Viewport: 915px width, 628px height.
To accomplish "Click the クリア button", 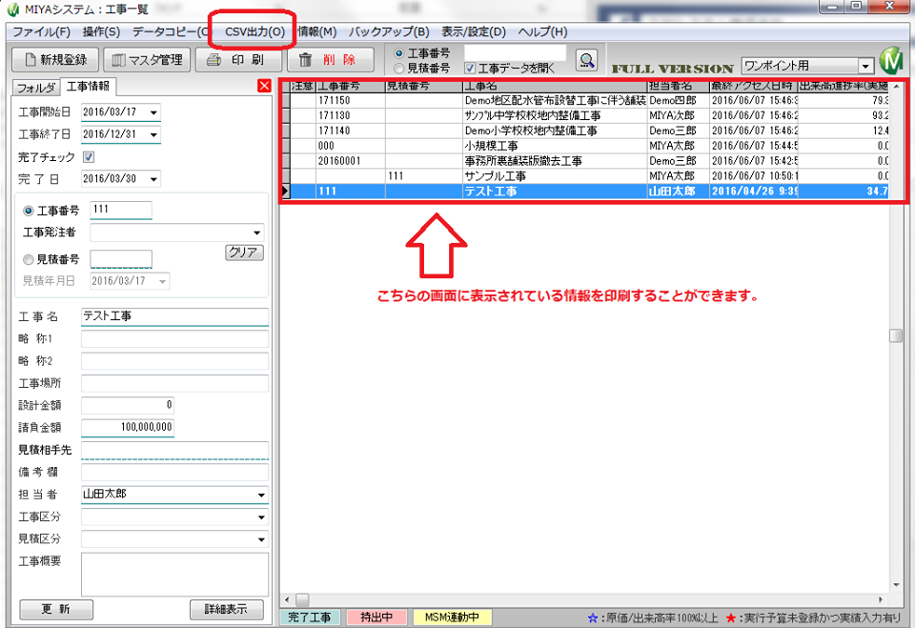I will pyautogui.click(x=244, y=253).
